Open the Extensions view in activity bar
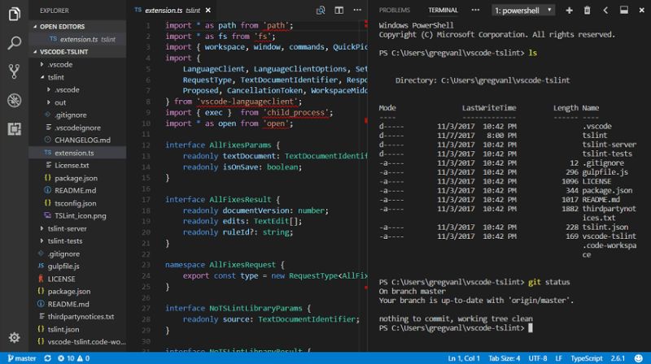This screenshot has width=651, height=364. click(x=14, y=129)
